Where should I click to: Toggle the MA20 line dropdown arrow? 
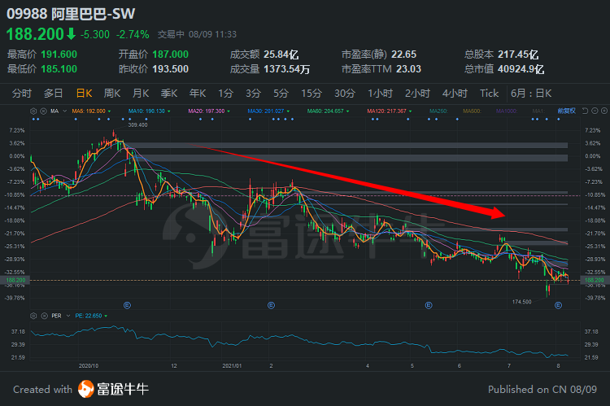229,111
